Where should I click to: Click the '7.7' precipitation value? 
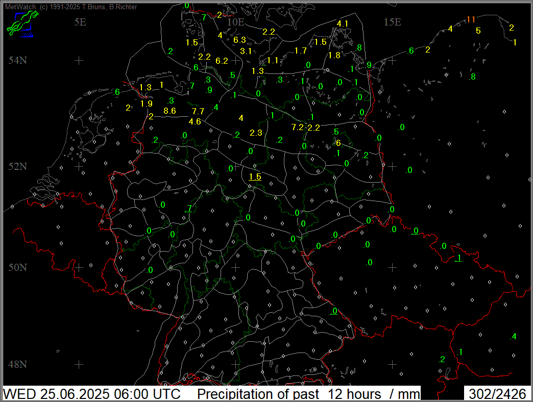pyautogui.click(x=198, y=111)
